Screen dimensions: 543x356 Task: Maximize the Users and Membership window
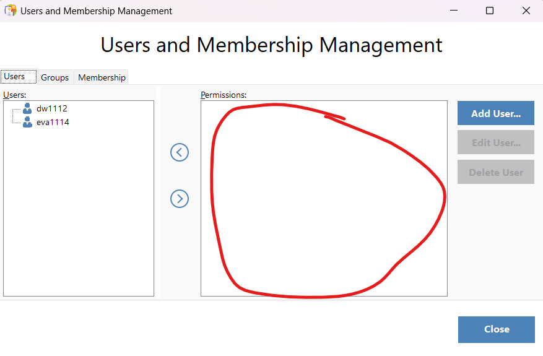click(490, 11)
